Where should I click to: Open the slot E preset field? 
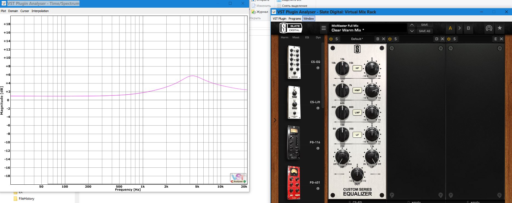(475, 39)
